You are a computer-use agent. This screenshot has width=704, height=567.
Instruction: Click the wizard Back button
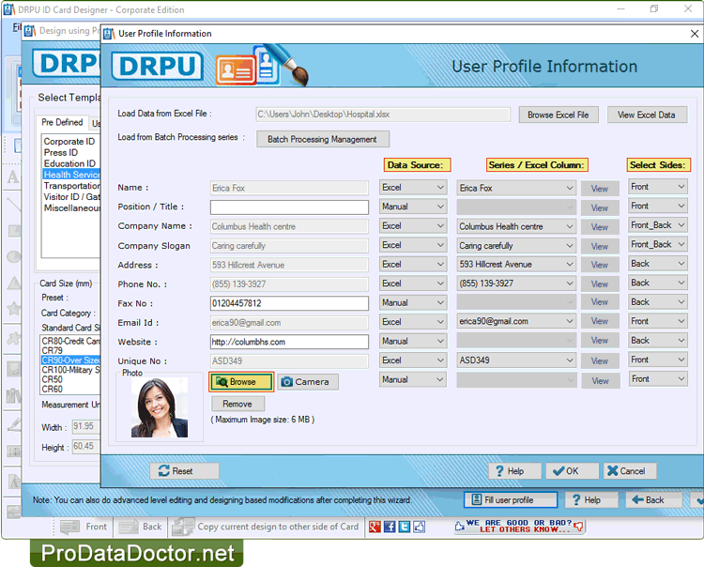click(x=653, y=500)
